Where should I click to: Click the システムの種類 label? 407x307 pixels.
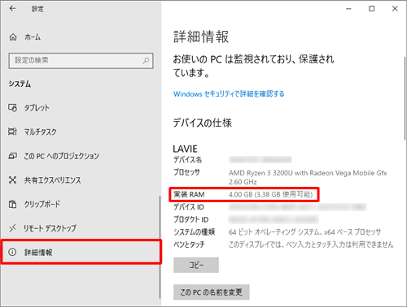195,232
